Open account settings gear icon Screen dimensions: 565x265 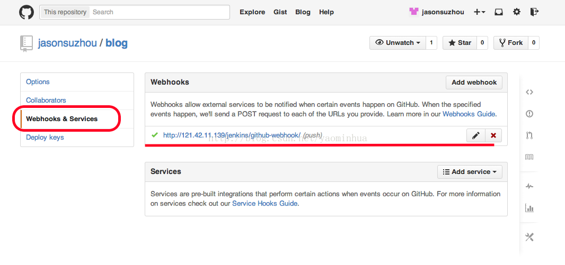(517, 12)
